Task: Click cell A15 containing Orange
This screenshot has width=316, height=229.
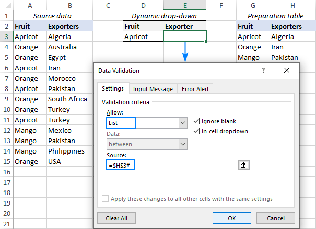Action: pos(30,161)
